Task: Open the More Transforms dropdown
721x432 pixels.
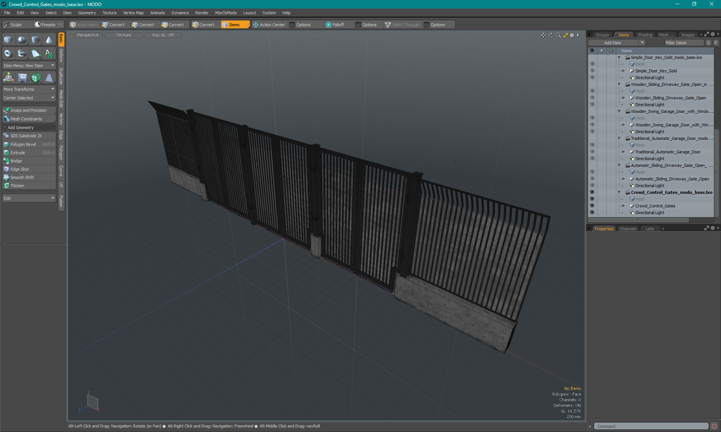Action: 29,89
